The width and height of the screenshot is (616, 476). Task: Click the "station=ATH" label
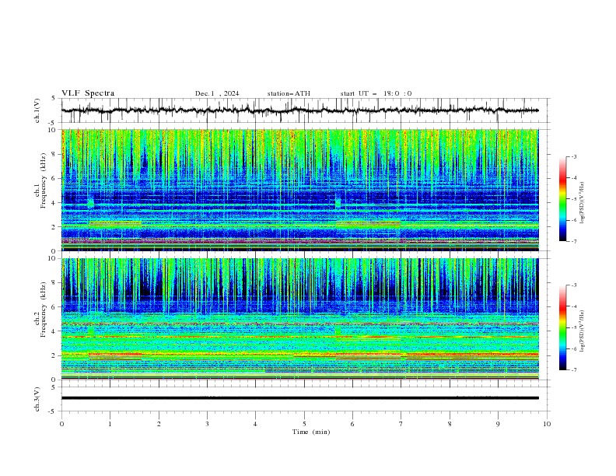click(289, 93)
